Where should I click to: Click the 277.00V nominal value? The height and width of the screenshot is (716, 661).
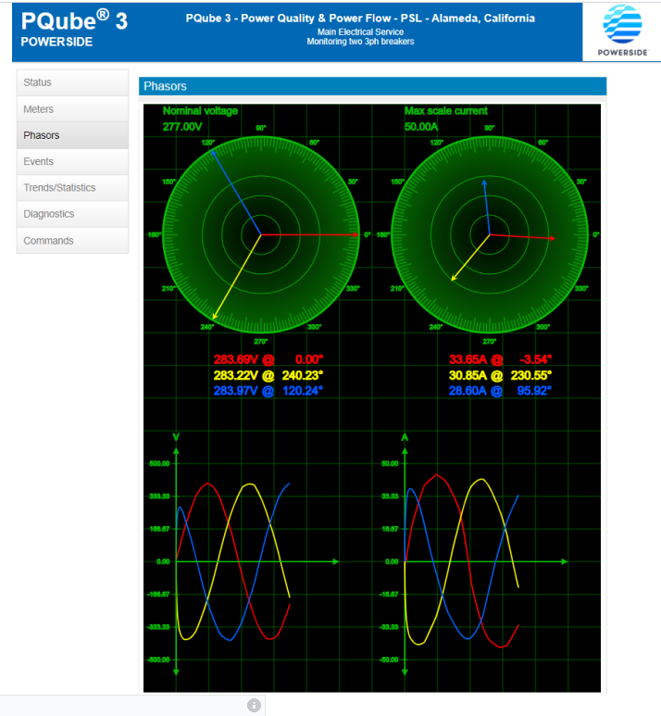click(x=182, y=127)
